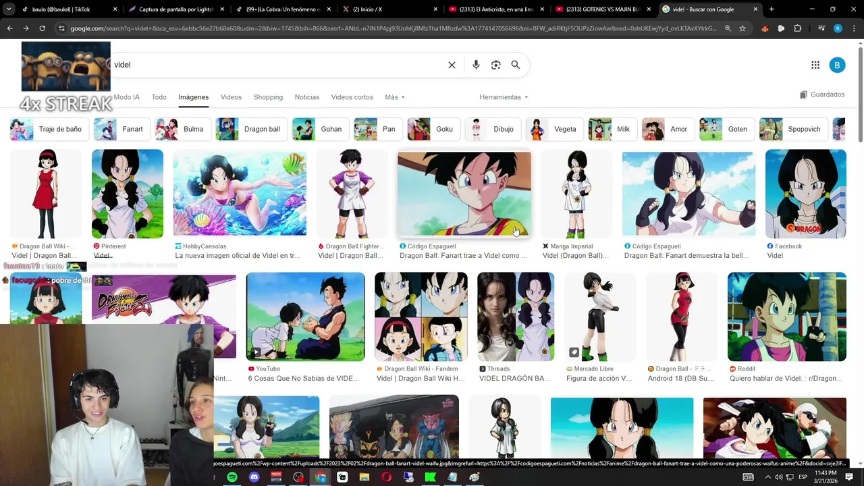Filter images by Dragon ball chip

click(x=252, y=129)
